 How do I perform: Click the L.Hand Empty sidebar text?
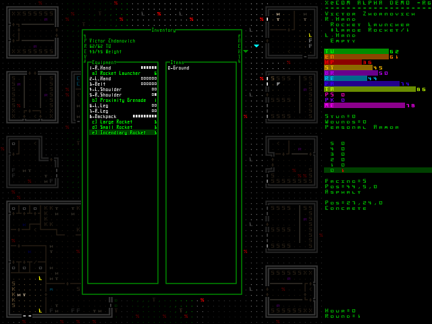pos(340,38)
